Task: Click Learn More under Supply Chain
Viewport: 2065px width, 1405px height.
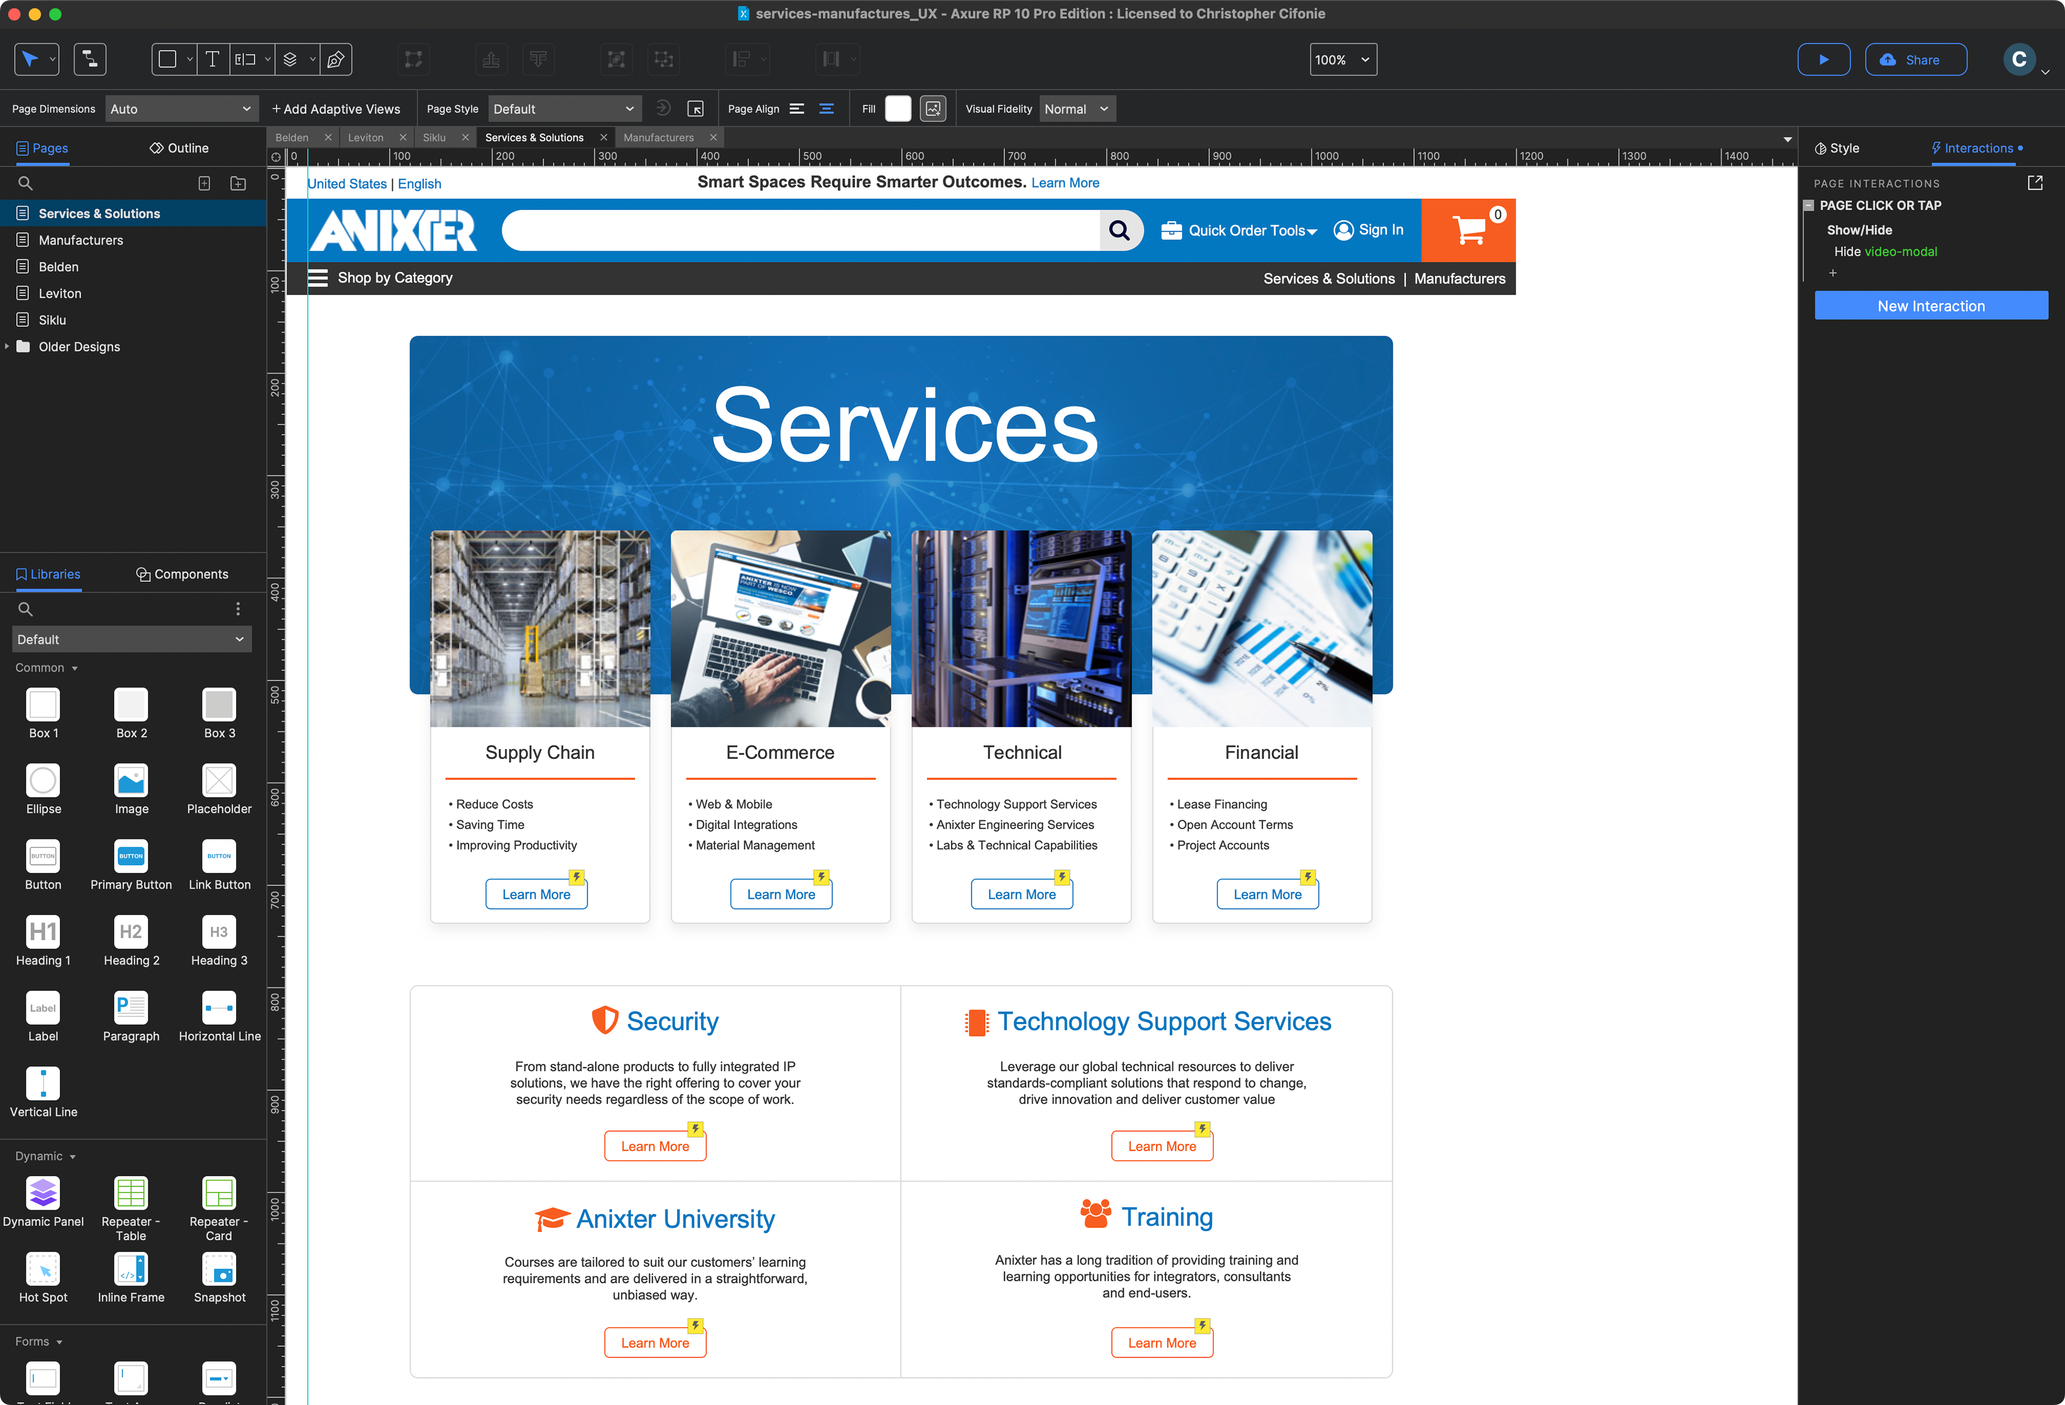Action: 536,894
